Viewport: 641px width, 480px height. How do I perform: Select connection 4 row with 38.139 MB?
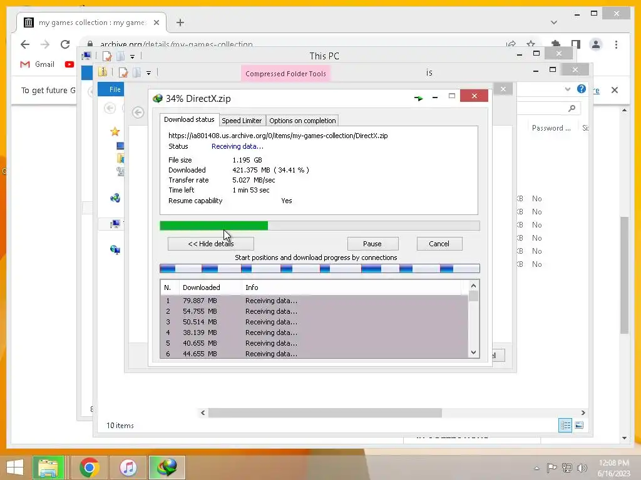pyautogui.click(x=314, y=332)
